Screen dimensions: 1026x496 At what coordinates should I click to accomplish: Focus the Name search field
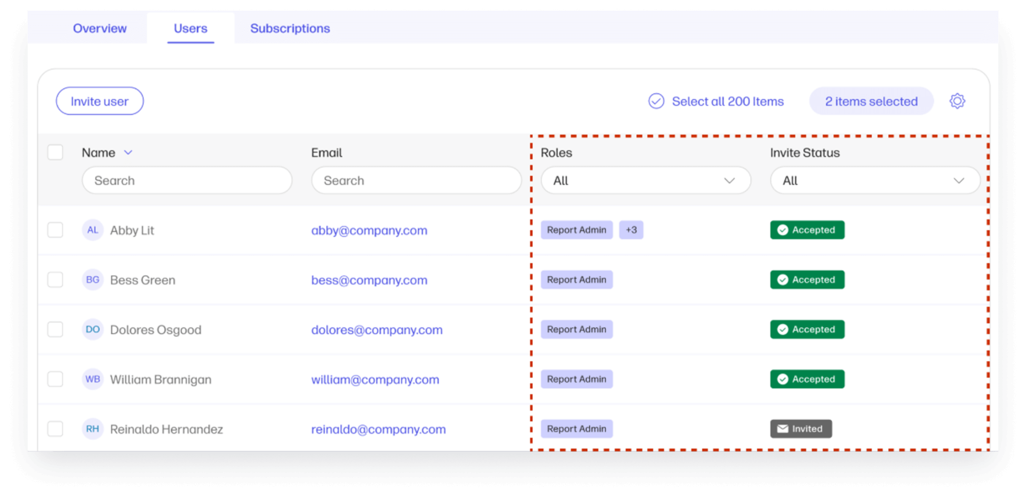click(x=187, y=180)
